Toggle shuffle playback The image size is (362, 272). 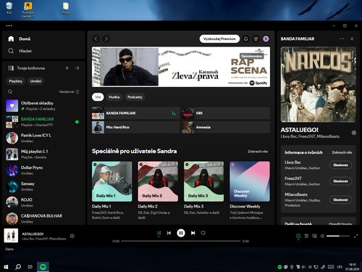tap(159, 234)
